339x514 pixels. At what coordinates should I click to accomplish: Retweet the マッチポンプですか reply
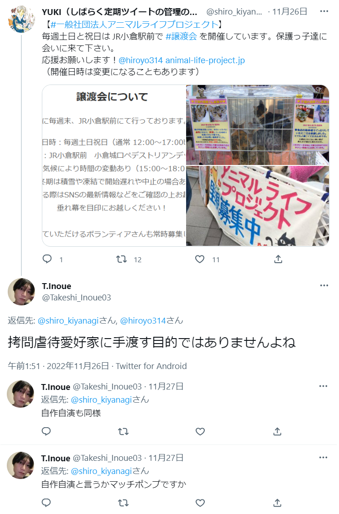point(123,503)
